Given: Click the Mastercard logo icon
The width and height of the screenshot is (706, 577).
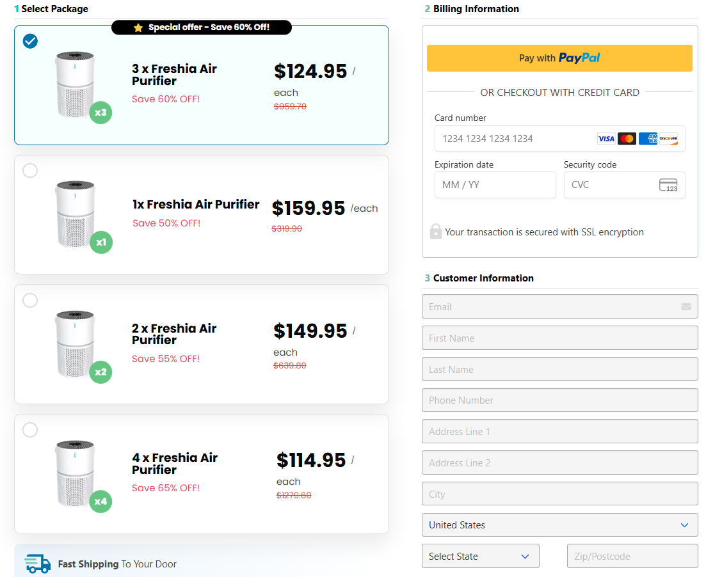Looking at the screenshot, I should click(627, 139).
